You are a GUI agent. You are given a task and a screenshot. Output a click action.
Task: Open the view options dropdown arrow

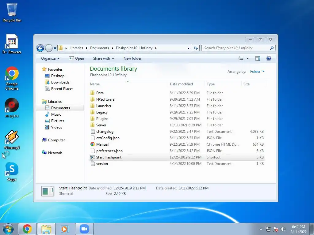point(247,58)
